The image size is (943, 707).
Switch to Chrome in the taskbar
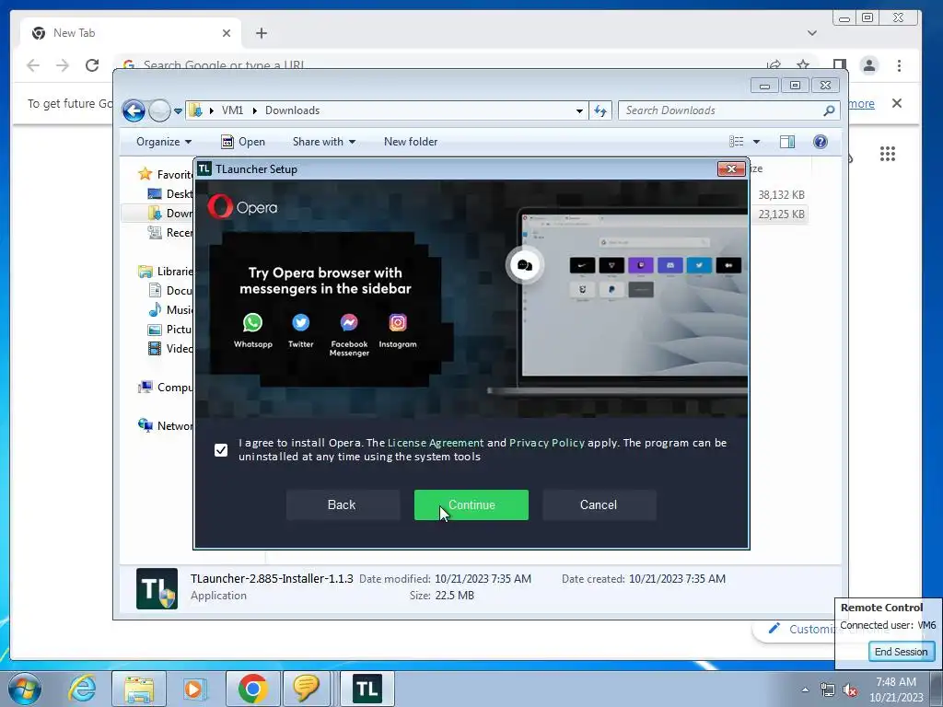click(x=253, y=689)
